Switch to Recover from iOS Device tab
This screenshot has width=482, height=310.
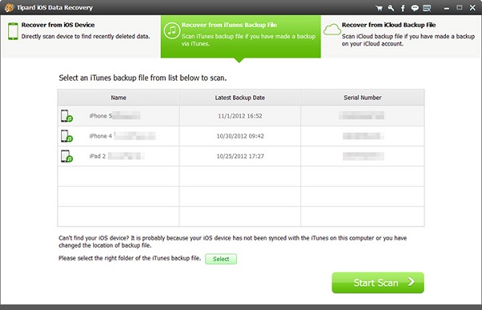[x=81, y=36]
